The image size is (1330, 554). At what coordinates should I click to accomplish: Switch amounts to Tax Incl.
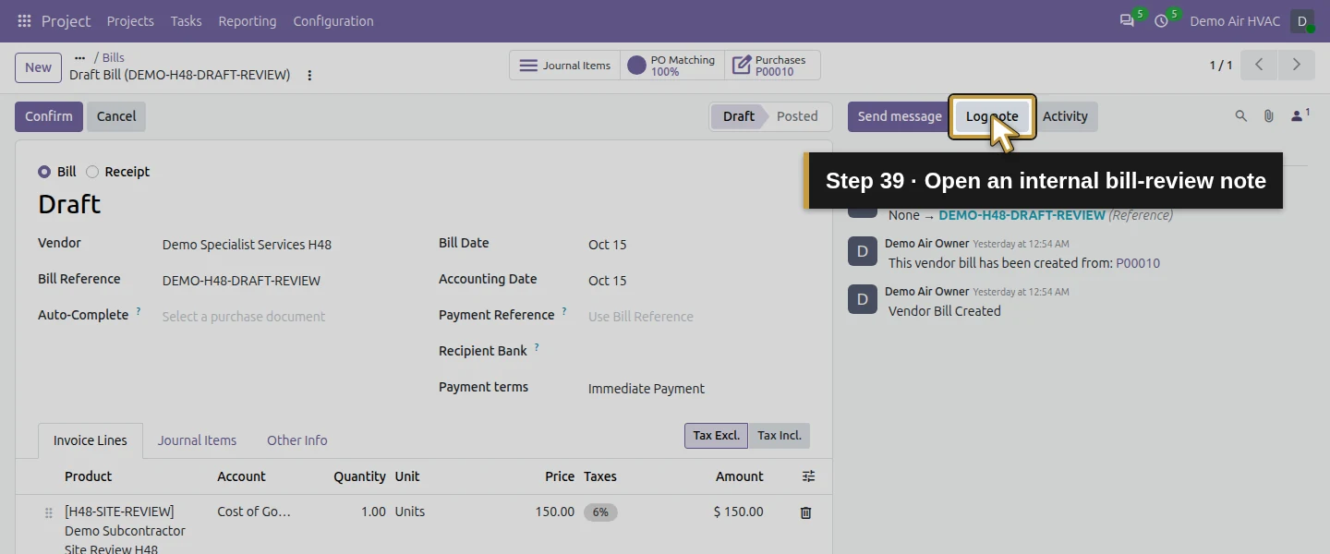coord(779,436)
